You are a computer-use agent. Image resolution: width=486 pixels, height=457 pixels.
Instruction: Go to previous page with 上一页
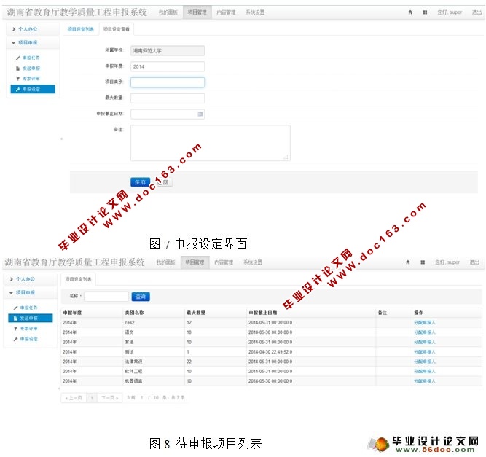[x=74, y=398]
